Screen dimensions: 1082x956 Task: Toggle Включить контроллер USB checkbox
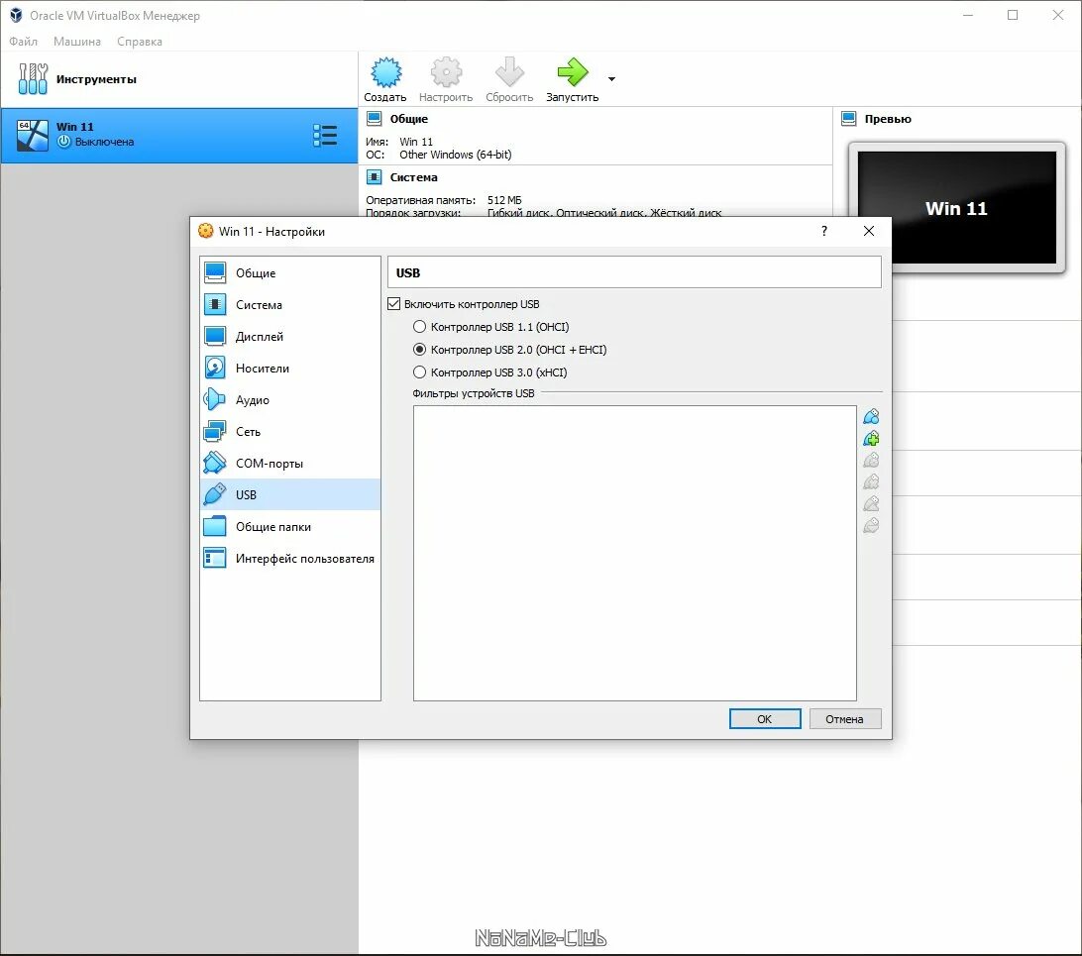[x=394, y=304]
